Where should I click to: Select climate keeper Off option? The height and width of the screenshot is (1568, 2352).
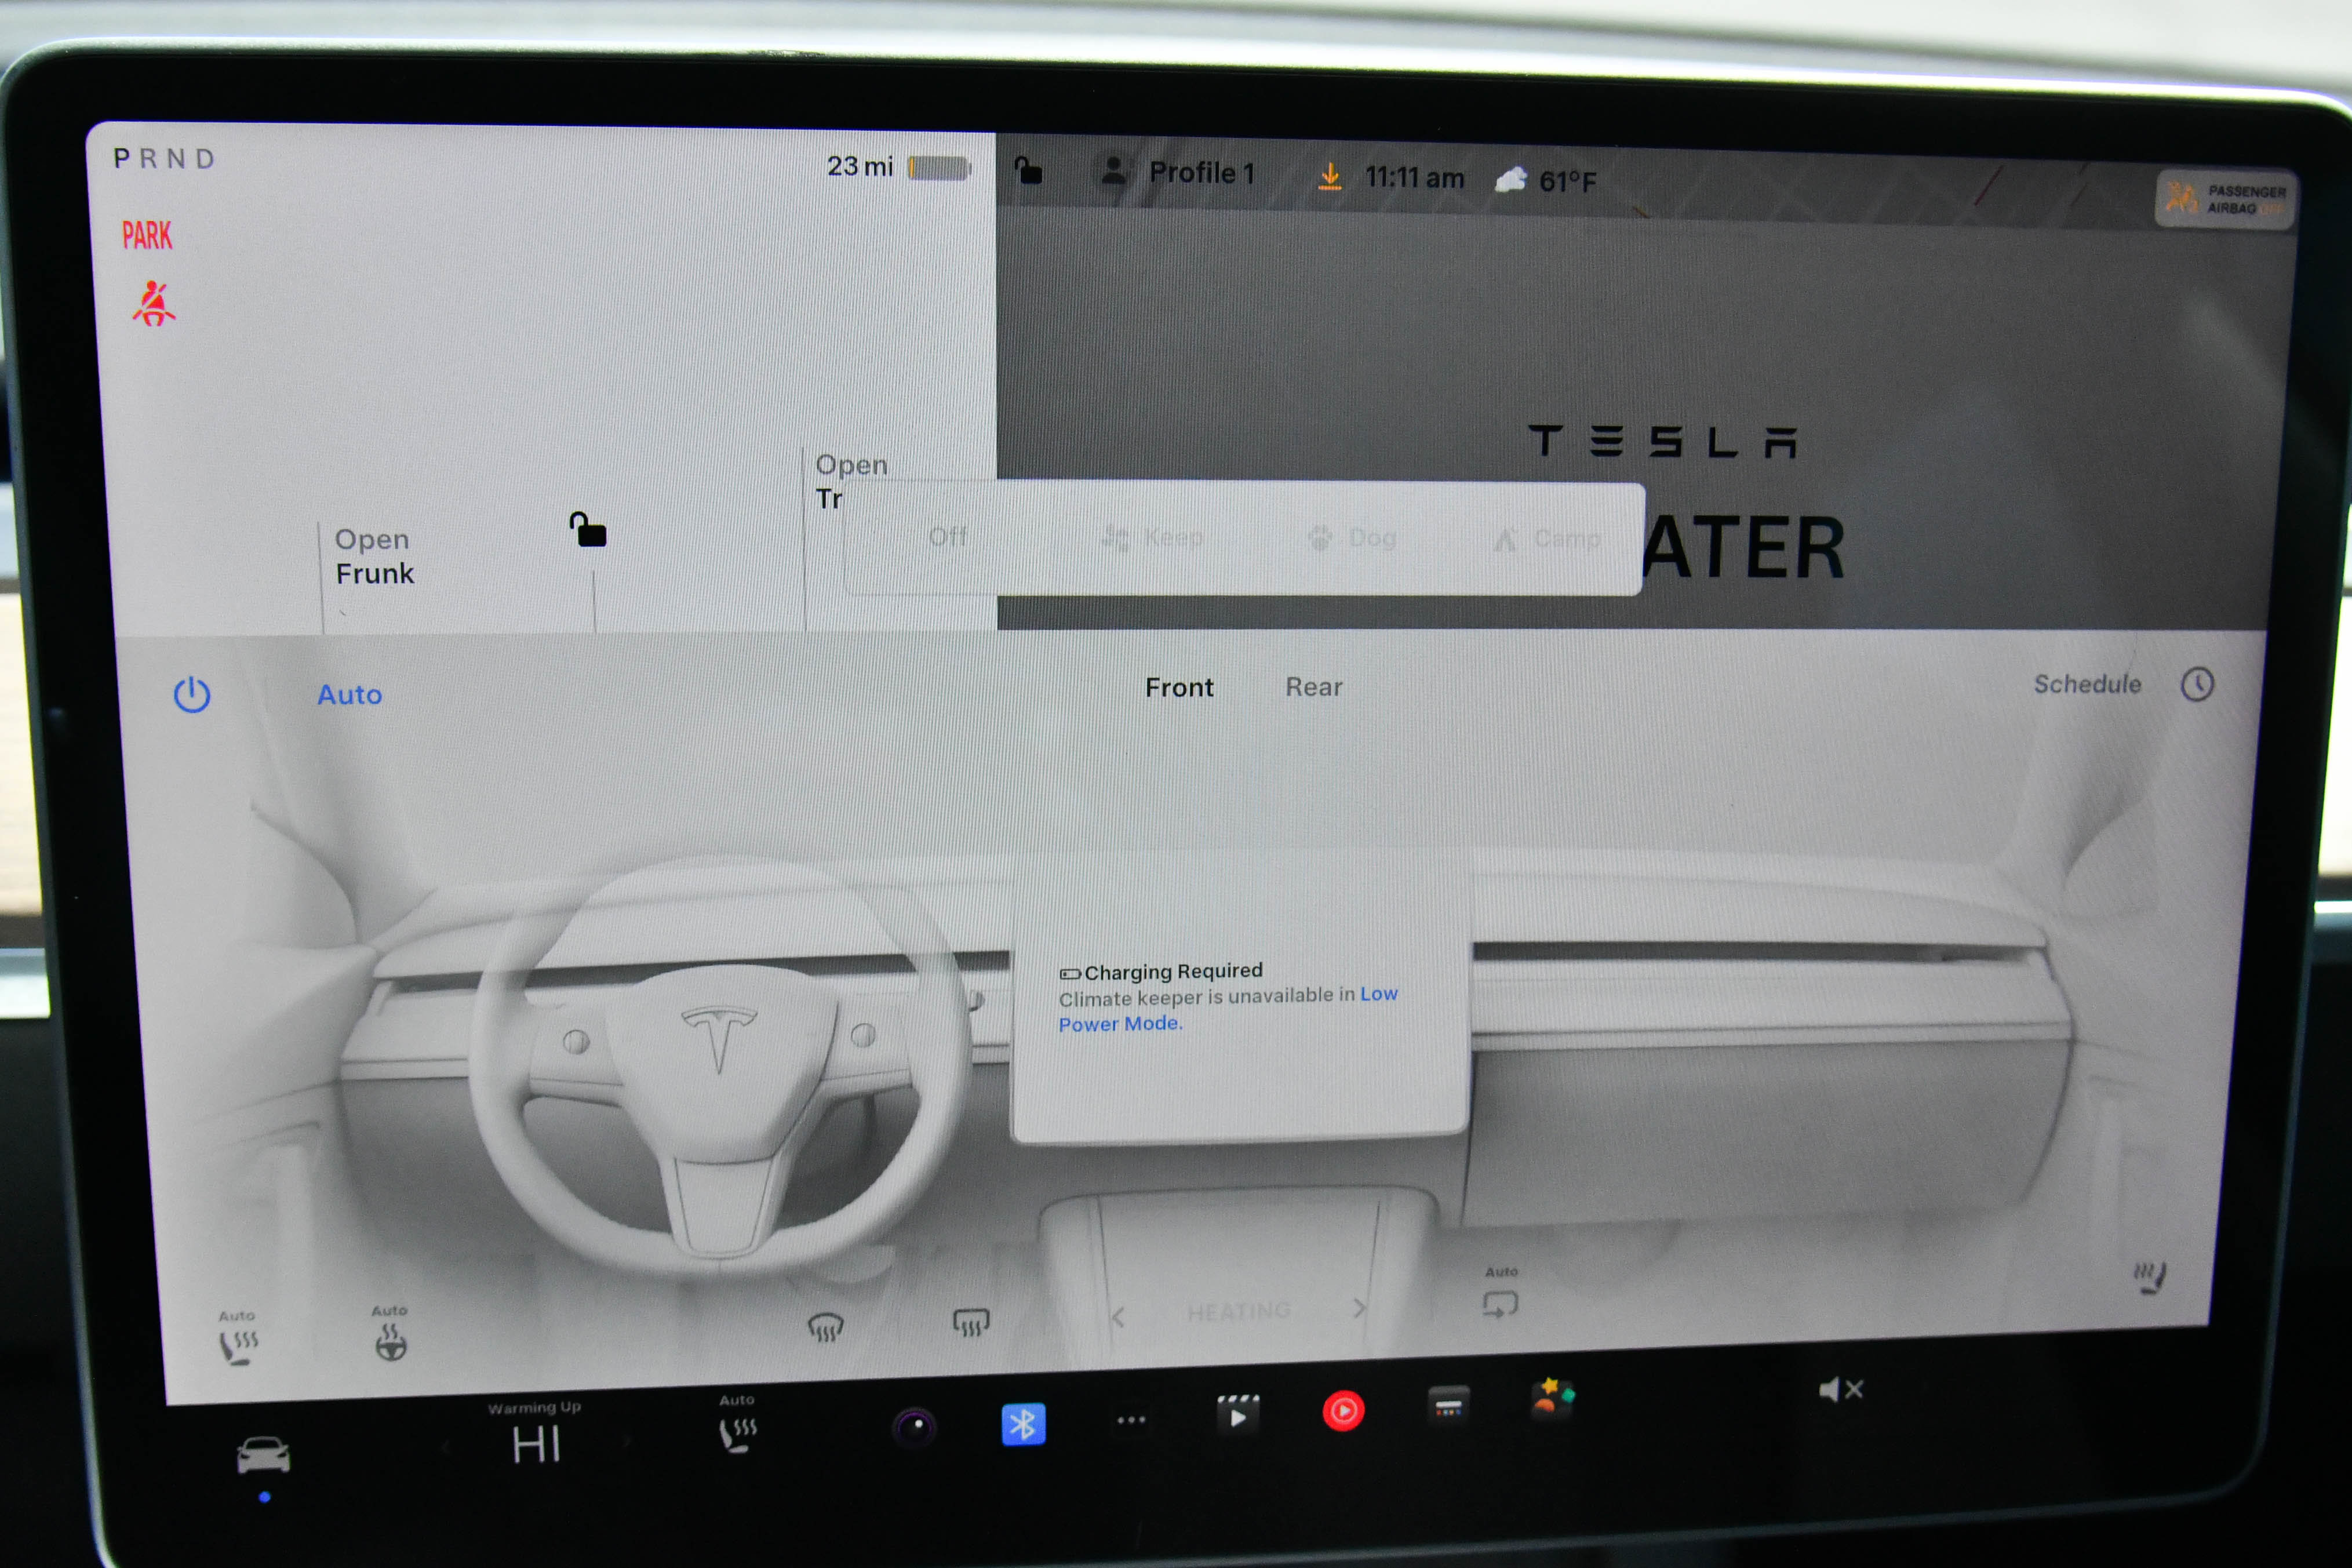[948, 537]
